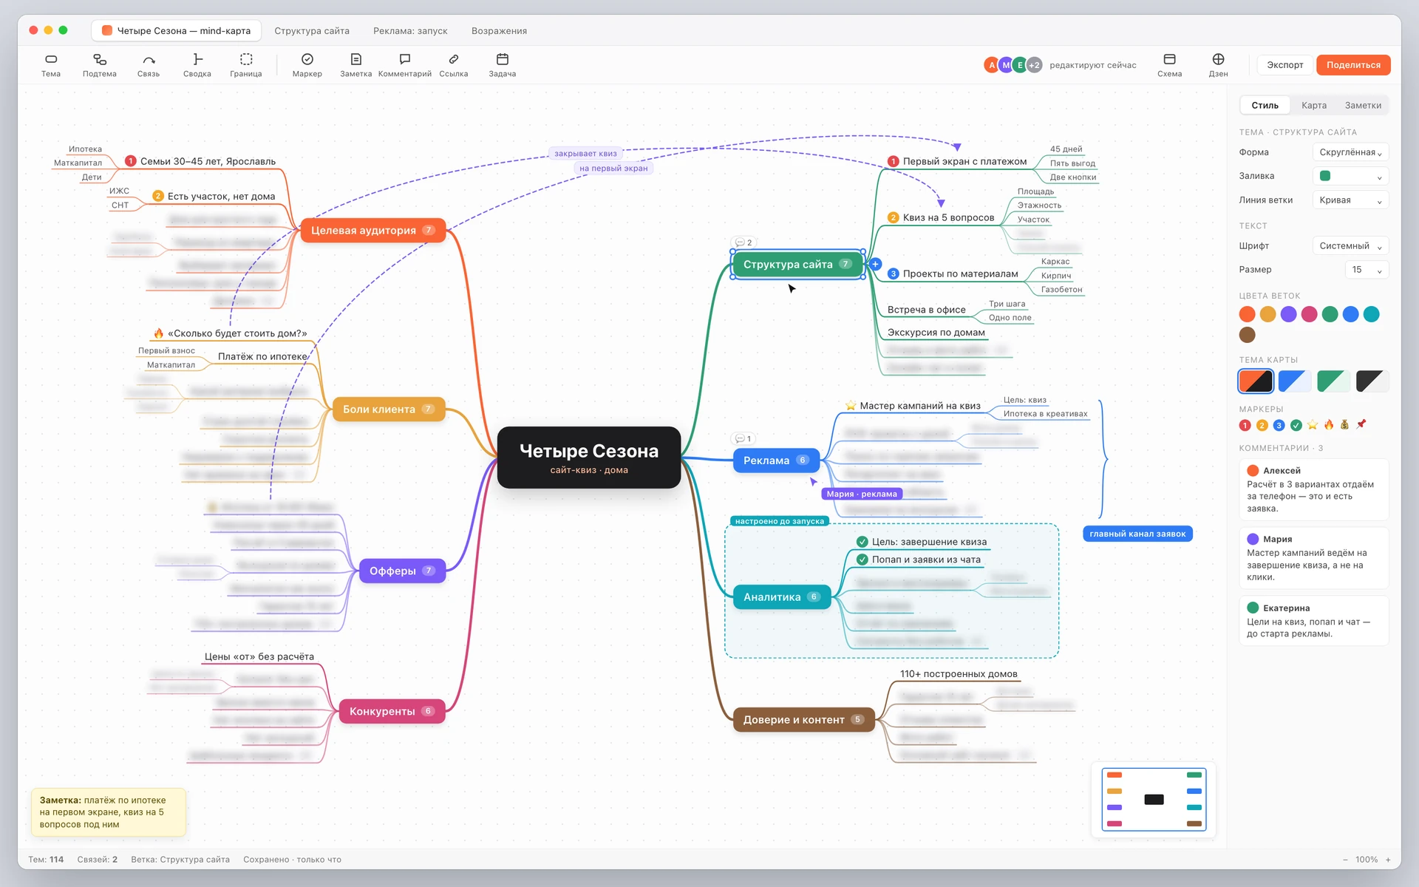Open the Форма dropdown Скруглённая

1350,152
